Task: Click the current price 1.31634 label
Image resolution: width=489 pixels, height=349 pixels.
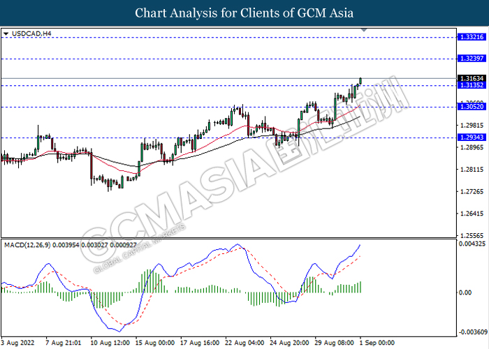Action: 472,78
